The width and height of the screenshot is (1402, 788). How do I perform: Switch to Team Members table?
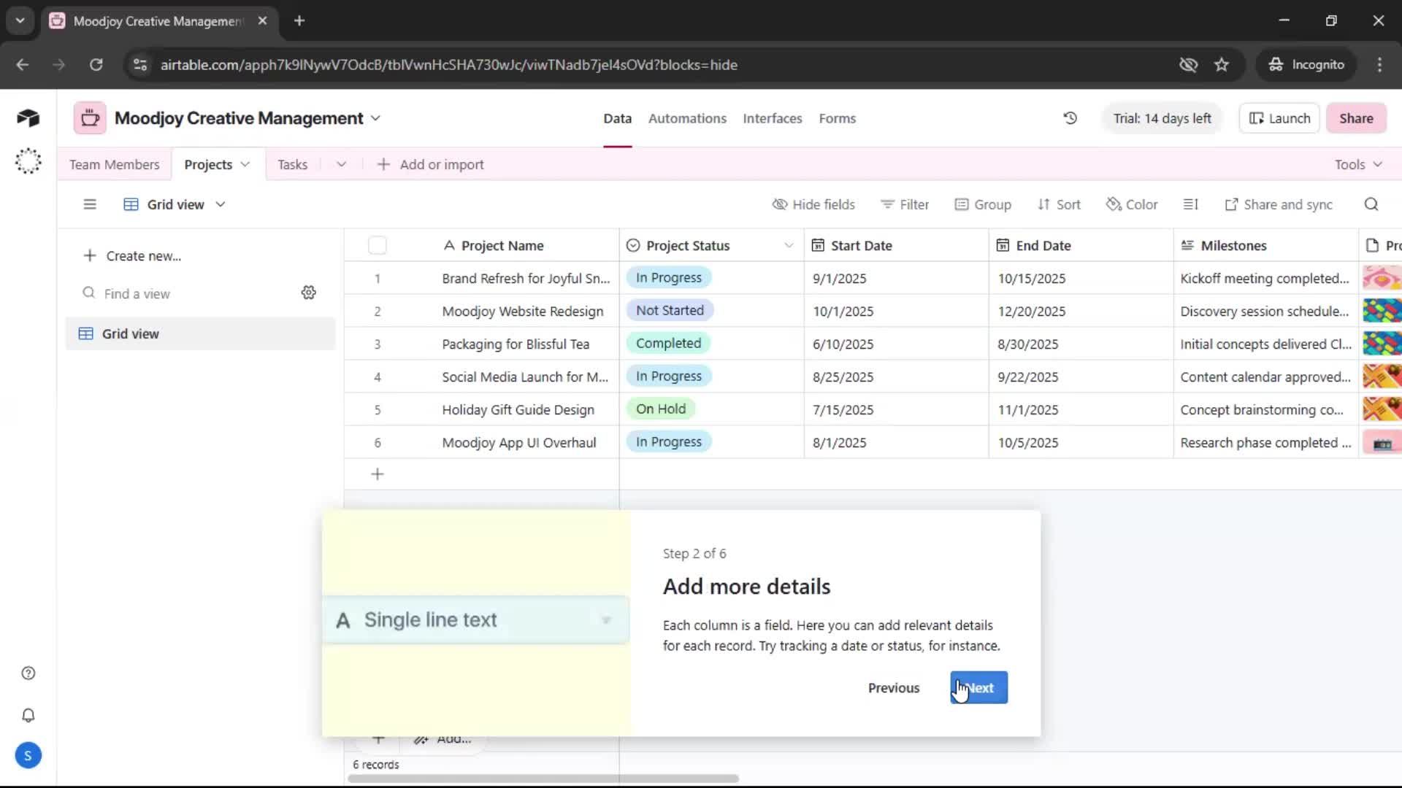tap(114, 164)
